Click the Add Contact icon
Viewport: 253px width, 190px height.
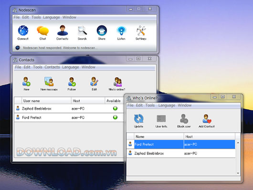pos(207,119)
